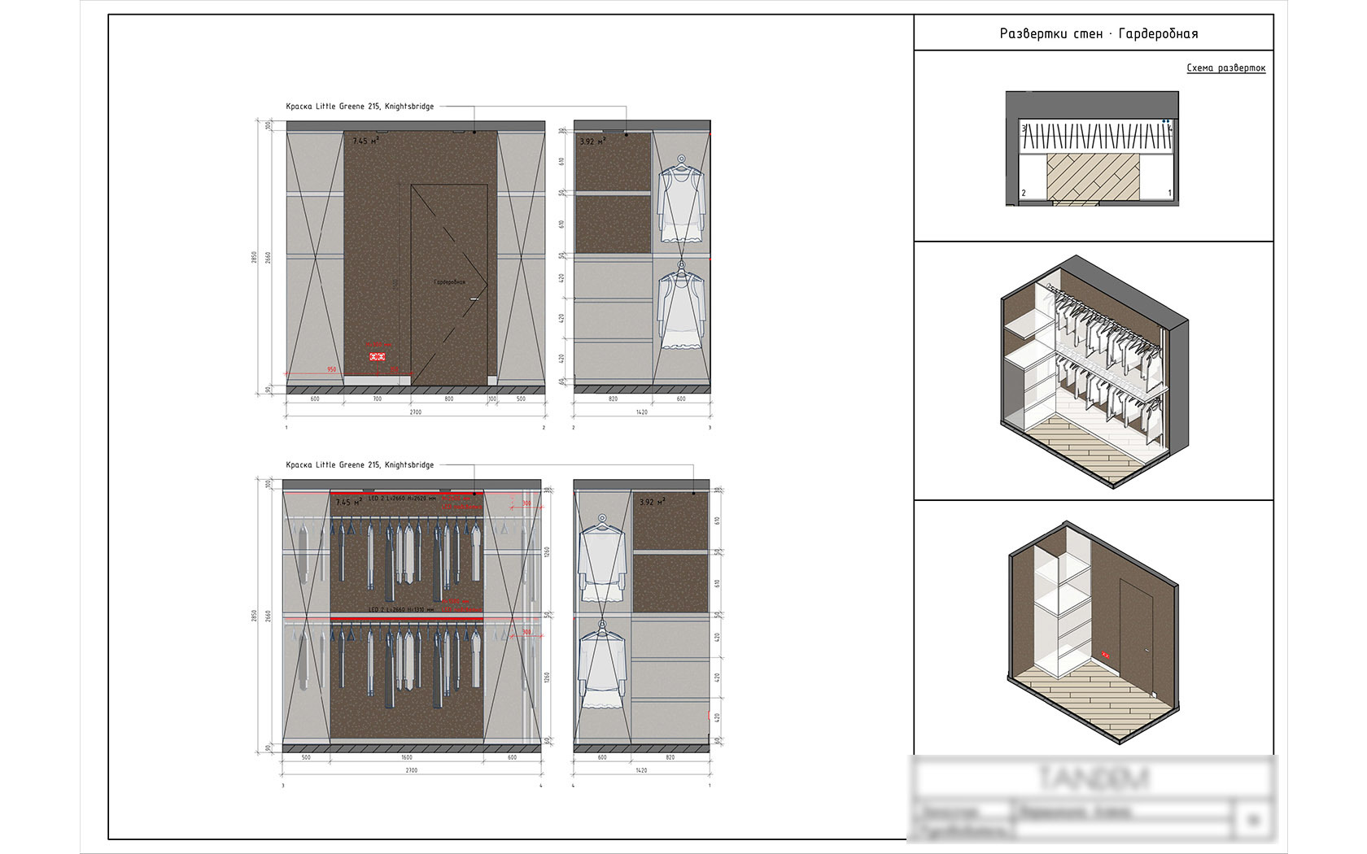Click the "1420" total dimension under wall 2–3

[x=641, y=412]
